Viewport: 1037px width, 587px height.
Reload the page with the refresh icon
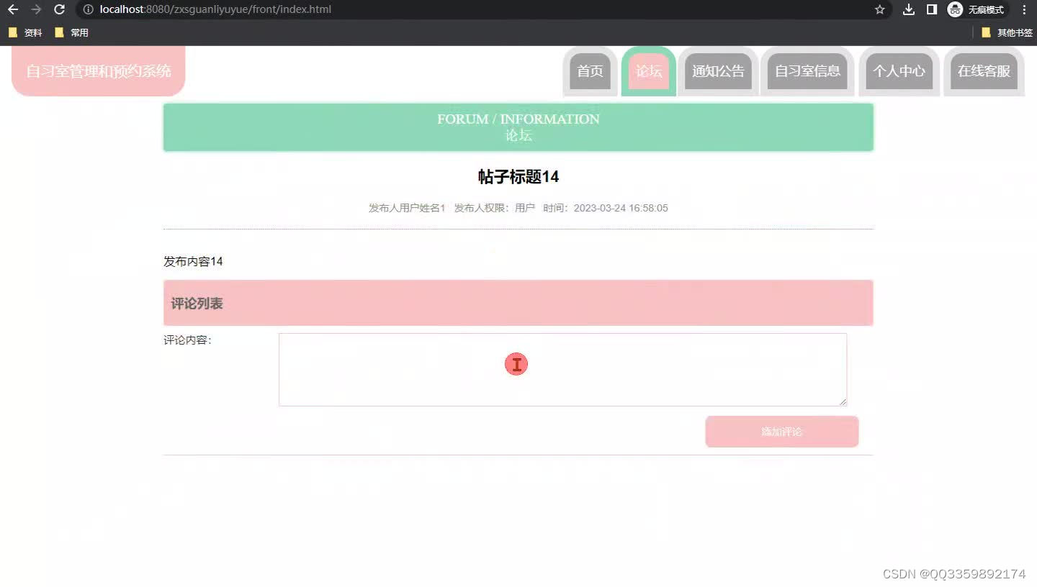click(60, 9)
